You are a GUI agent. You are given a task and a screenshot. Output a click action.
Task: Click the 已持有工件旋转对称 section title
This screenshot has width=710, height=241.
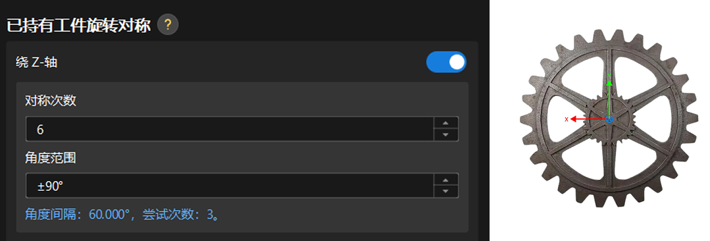click(78, 26)
